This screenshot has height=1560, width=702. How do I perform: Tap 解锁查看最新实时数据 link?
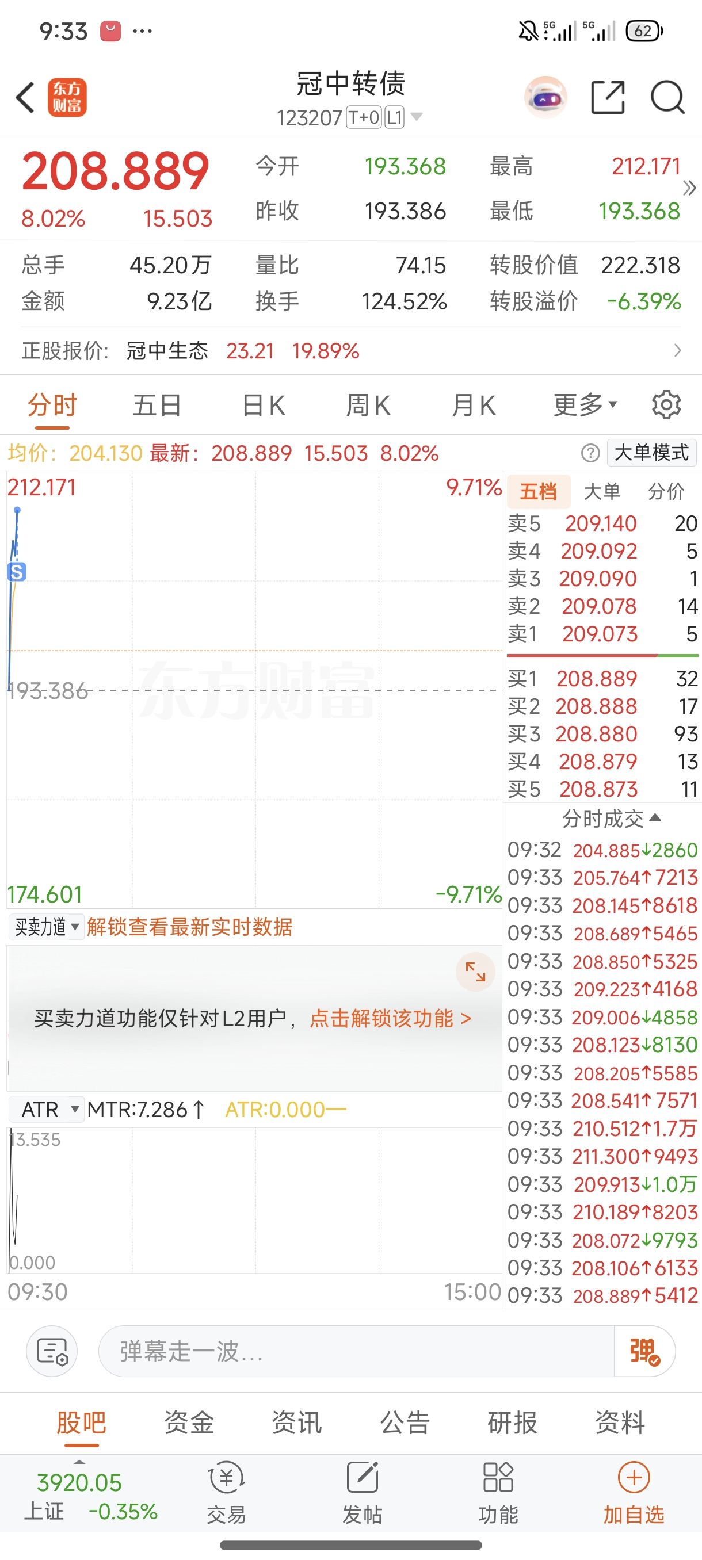[189, 927]
